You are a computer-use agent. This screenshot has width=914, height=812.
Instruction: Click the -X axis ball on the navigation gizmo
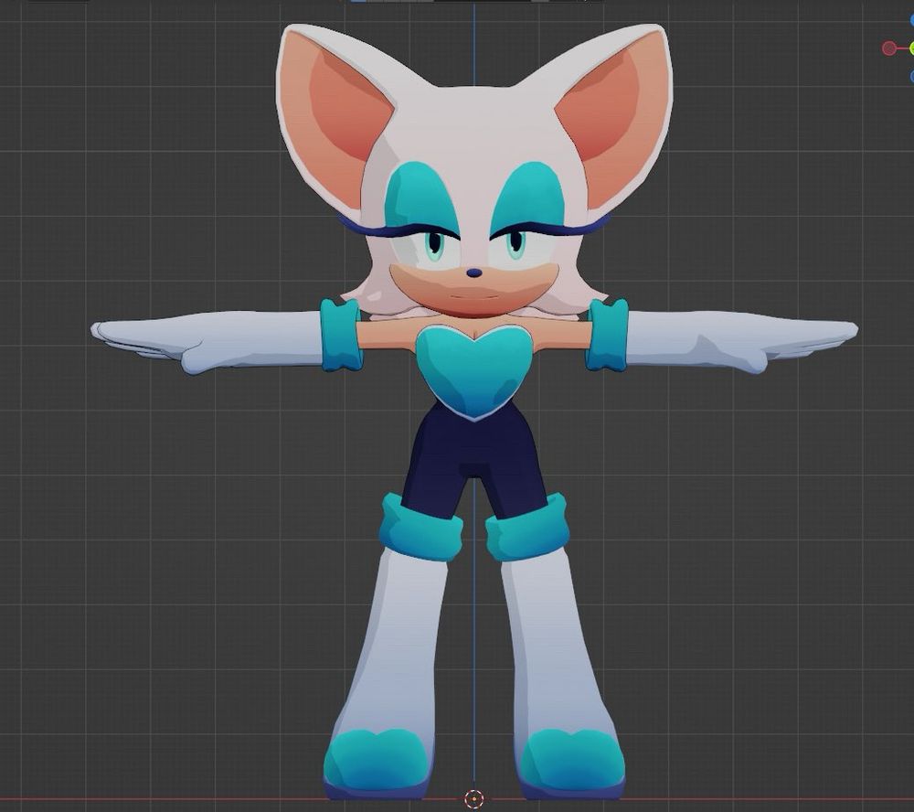(x=888, y=48)
